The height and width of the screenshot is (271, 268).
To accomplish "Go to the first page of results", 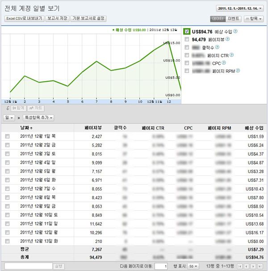I will [x=240, y=267].
